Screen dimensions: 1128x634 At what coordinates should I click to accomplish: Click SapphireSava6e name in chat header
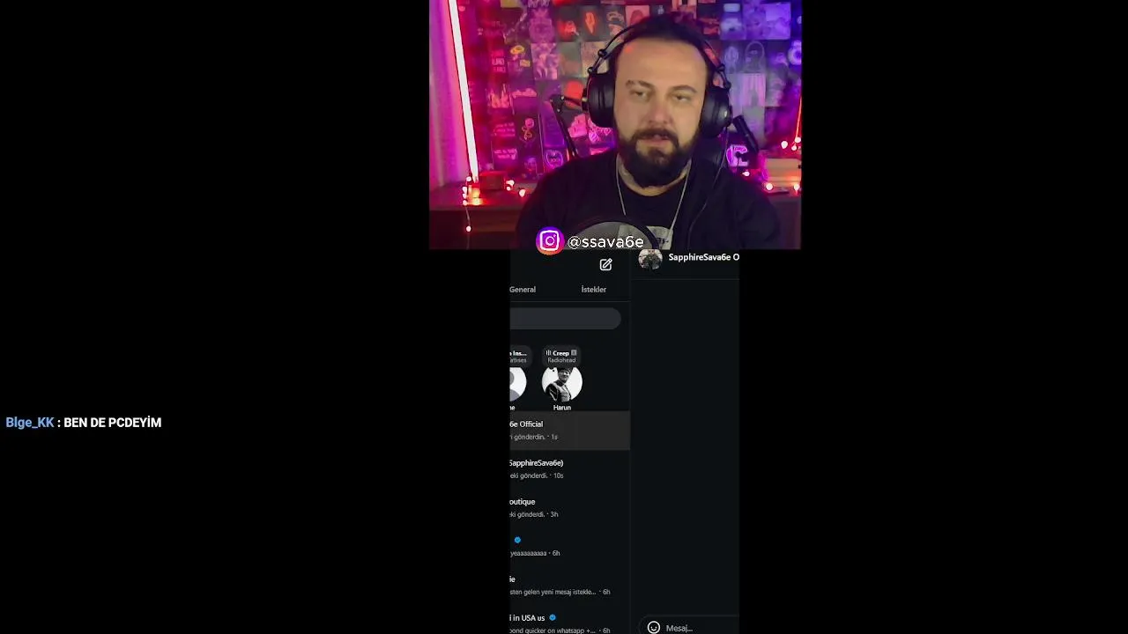click(x=703, y=257)
